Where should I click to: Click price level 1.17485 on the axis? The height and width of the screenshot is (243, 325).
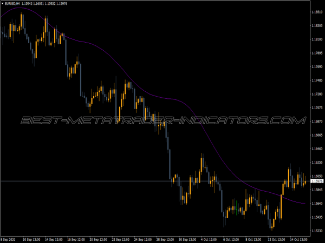click(x=317, y=80)
